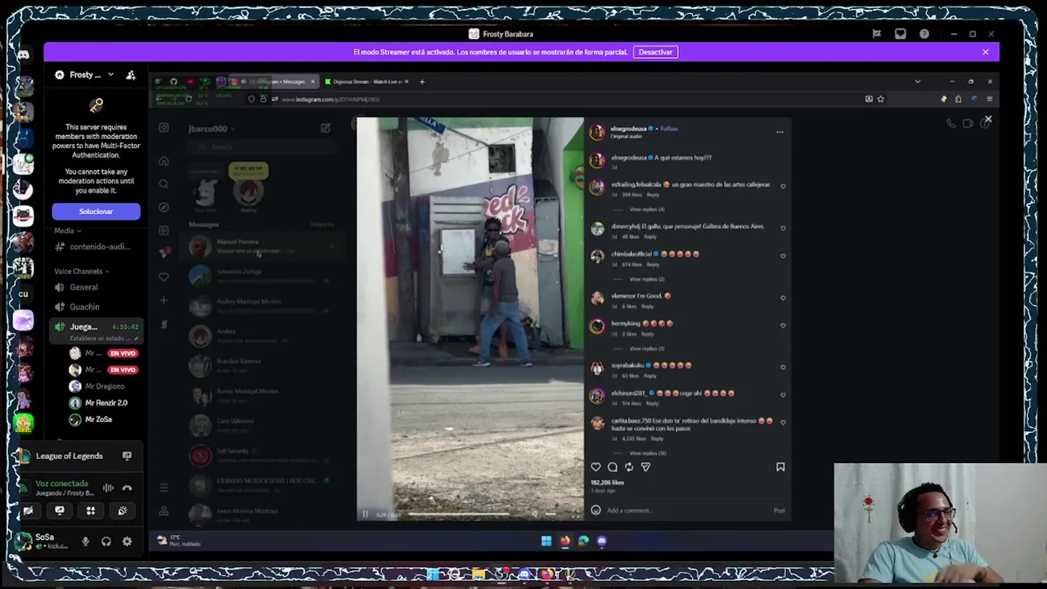This screenshot has width=1047, height=589.
Task: Click the Add a comment field
Action: click(687, 510)
